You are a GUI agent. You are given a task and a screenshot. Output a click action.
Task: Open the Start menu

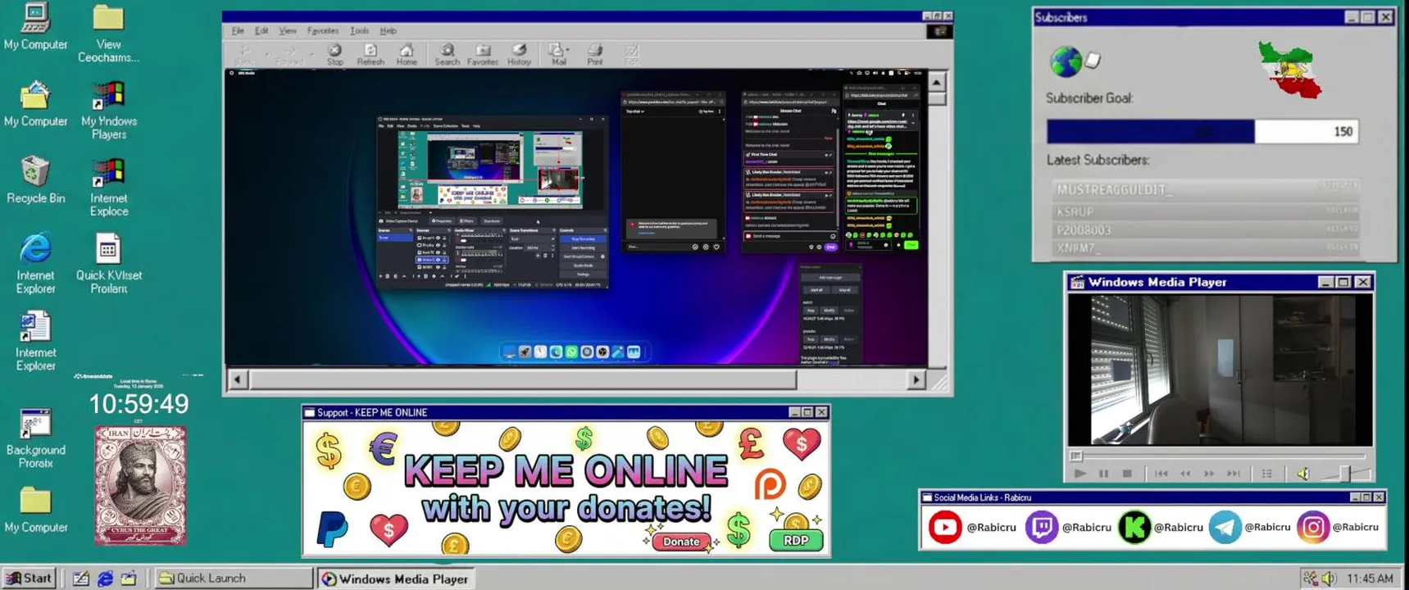(x=30, y=578)
